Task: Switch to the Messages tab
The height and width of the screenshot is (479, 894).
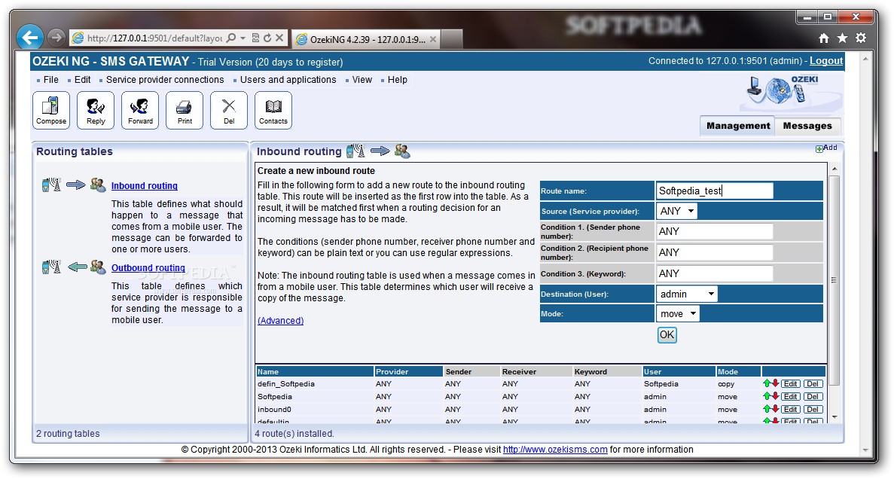Action: pos(807,126)
